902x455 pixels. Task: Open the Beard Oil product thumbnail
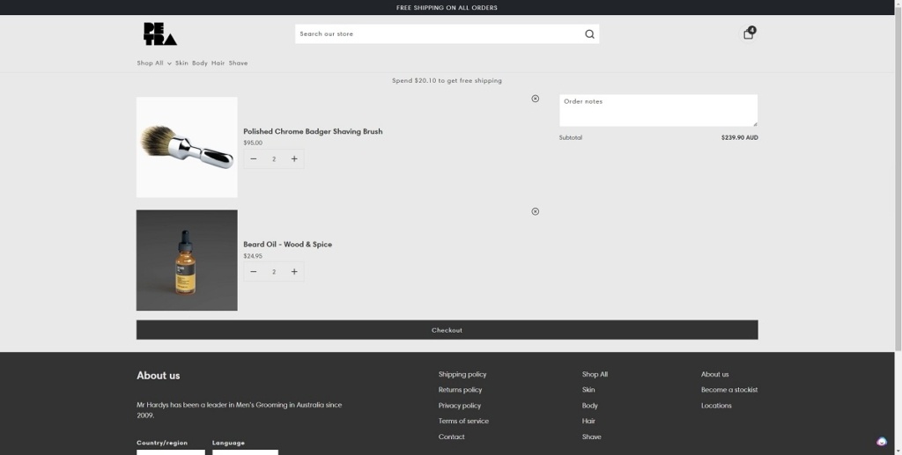click(187, 261)
